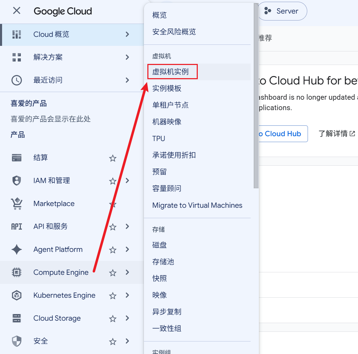Image resolution: width=358 pixels, height=354 pixels.
Task: Expand the IAM 和管理 submenu chevron
Action: click(128, 181)
